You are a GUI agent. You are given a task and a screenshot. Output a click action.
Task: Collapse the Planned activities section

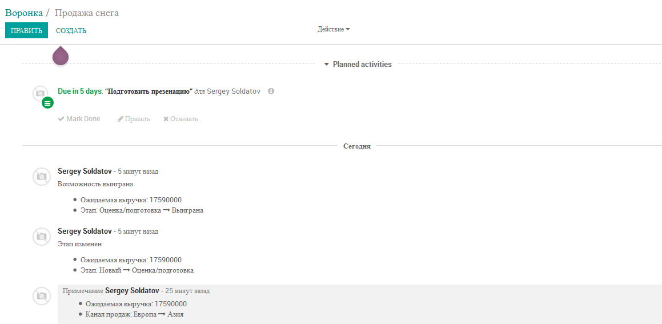coord(358,64)
